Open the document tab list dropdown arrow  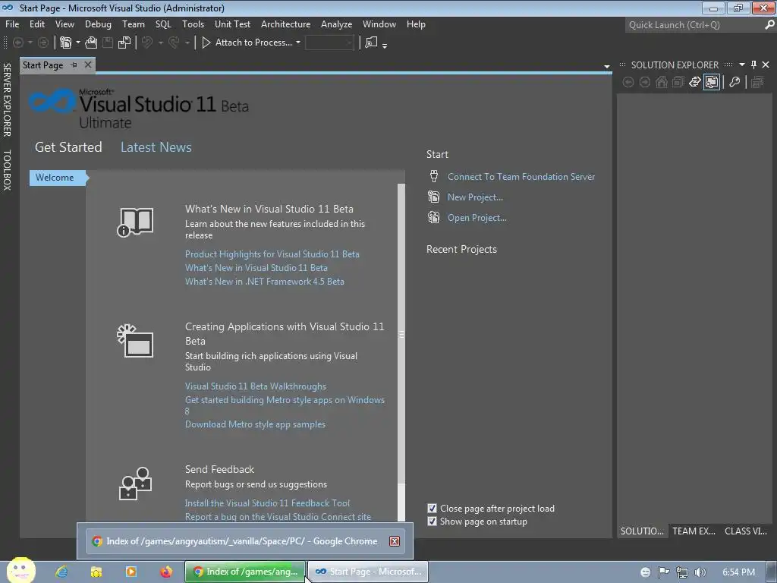[x=606, y=67]
